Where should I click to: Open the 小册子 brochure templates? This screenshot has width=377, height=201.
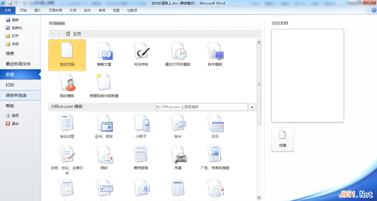pyautogui.click(x=141, y=126)
